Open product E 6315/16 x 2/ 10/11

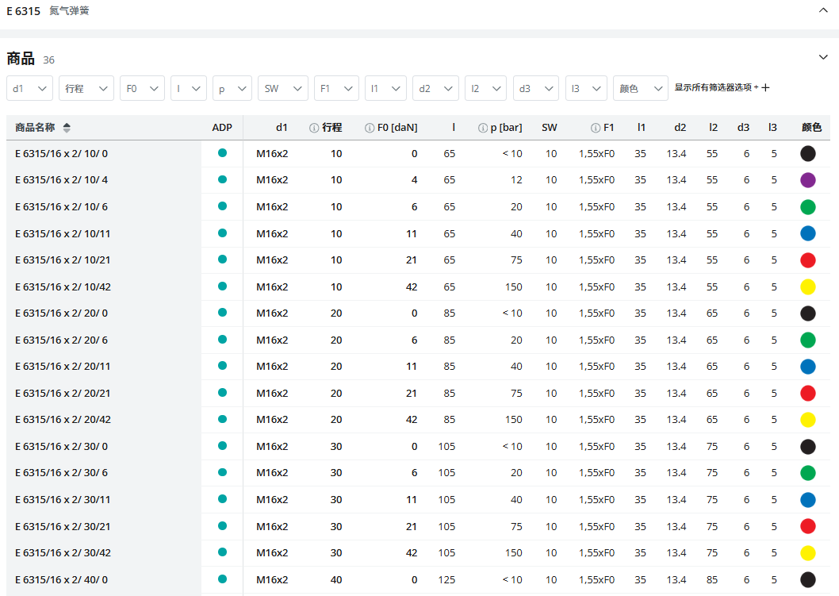point(63,233)
